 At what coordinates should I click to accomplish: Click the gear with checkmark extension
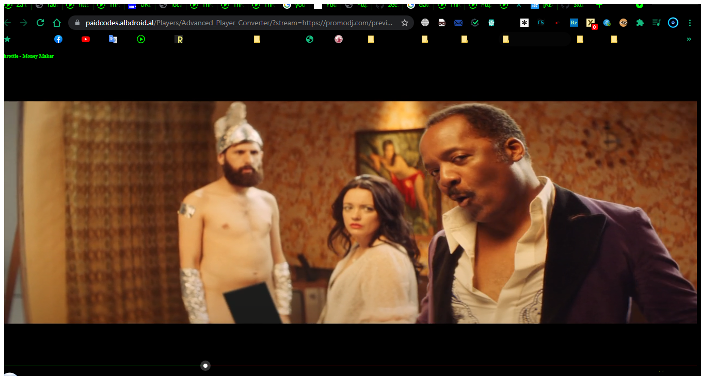[475, 23]
